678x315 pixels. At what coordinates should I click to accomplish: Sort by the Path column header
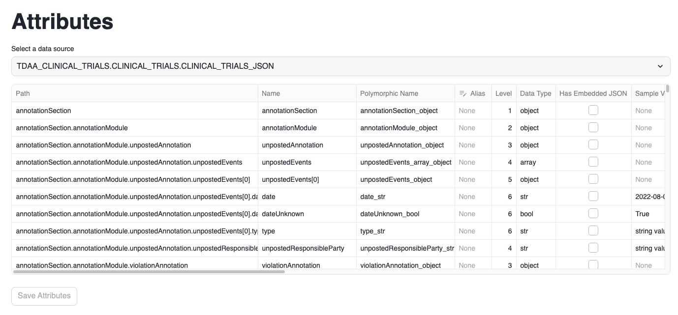(23, 93)
